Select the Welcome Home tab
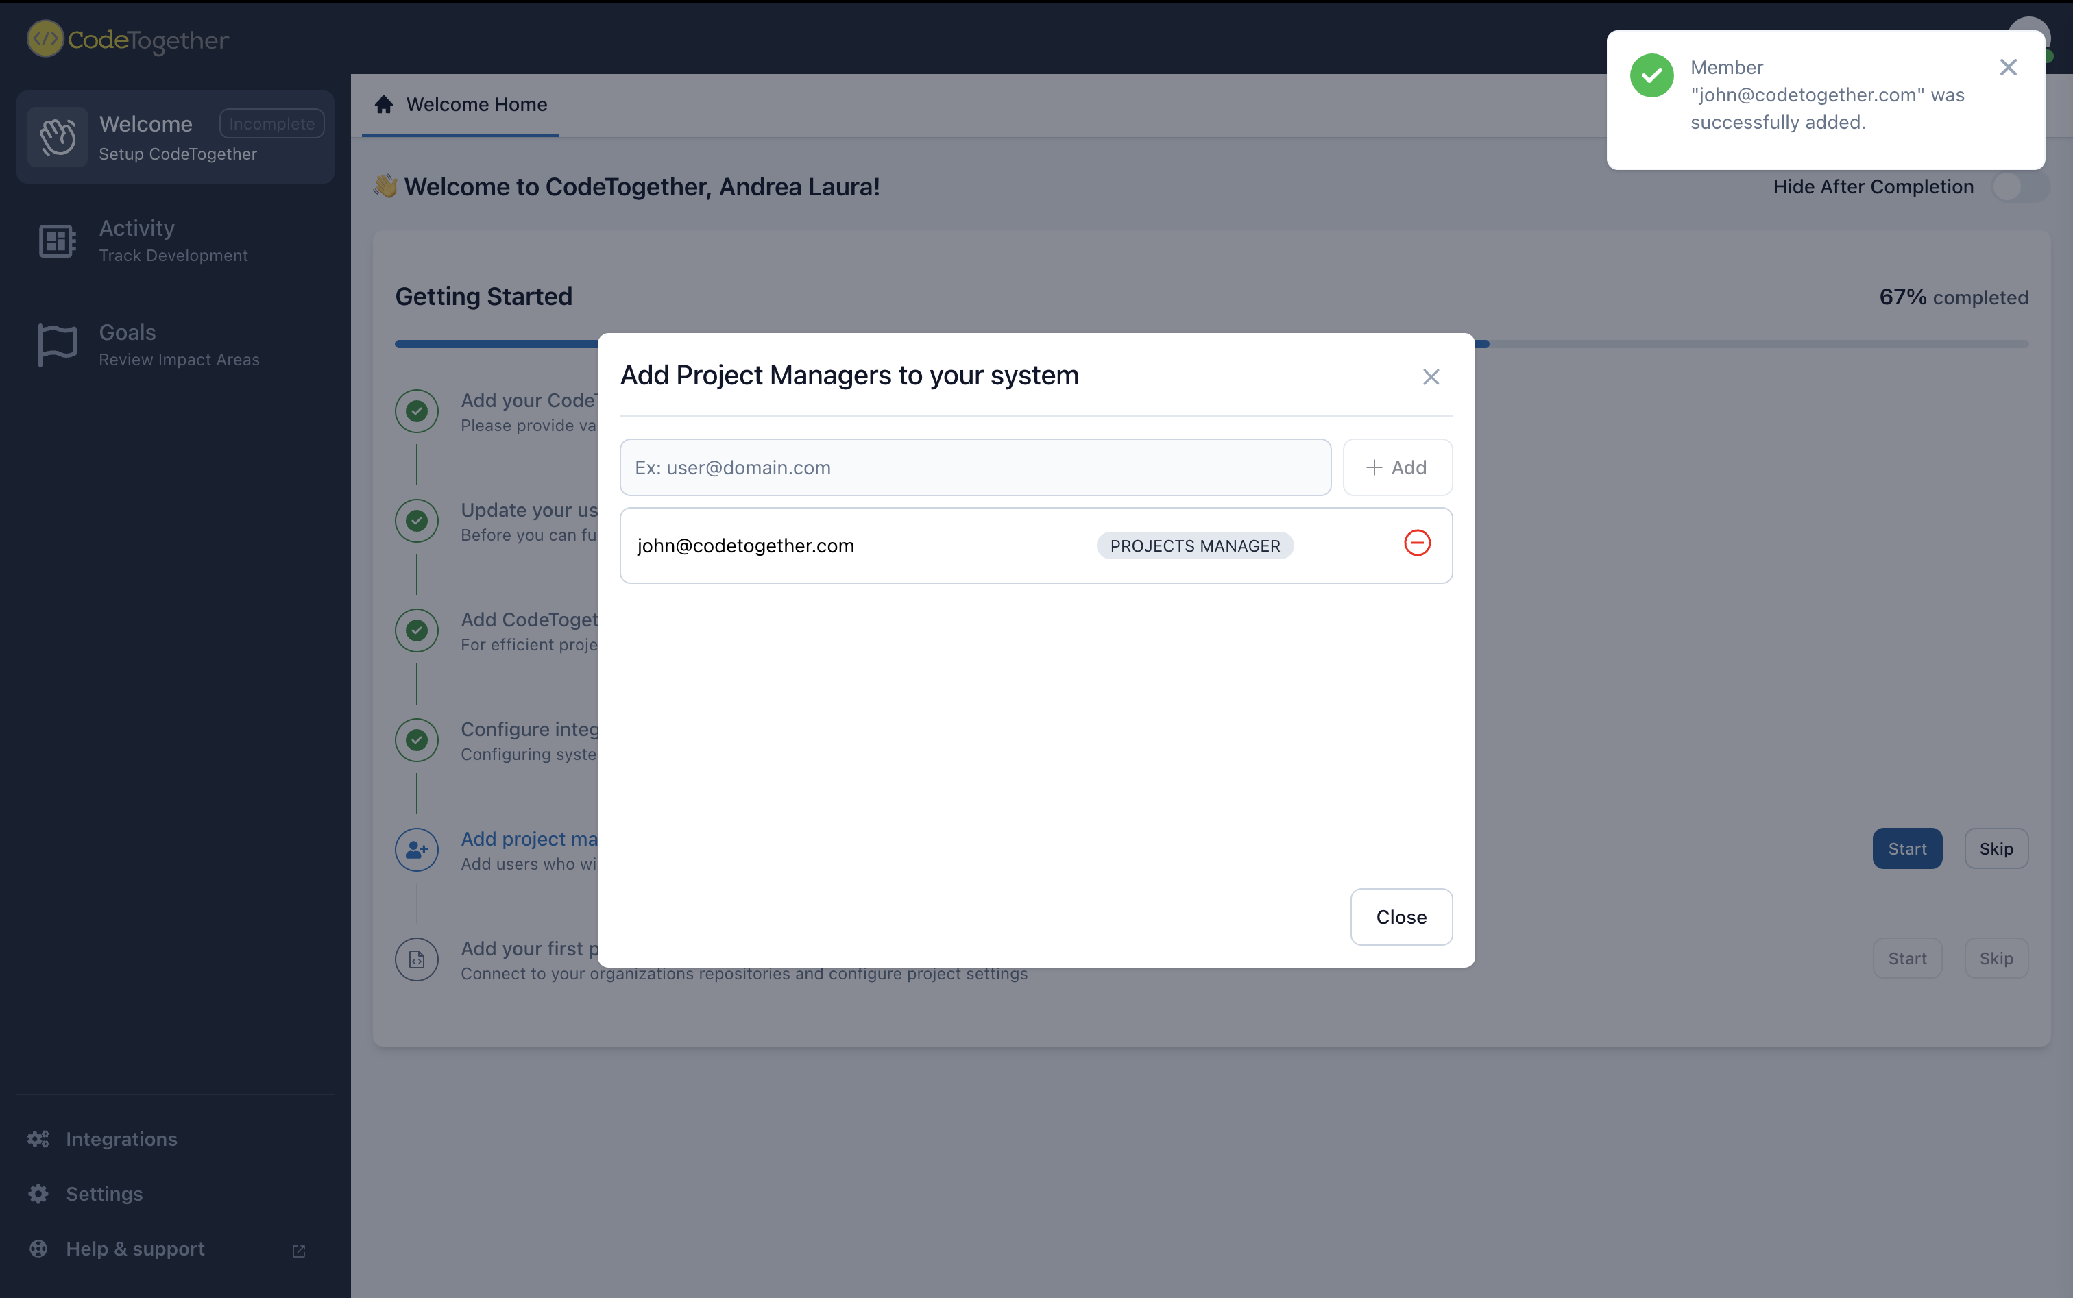Screen dimensions: 2073x1298 click(460, 105)
